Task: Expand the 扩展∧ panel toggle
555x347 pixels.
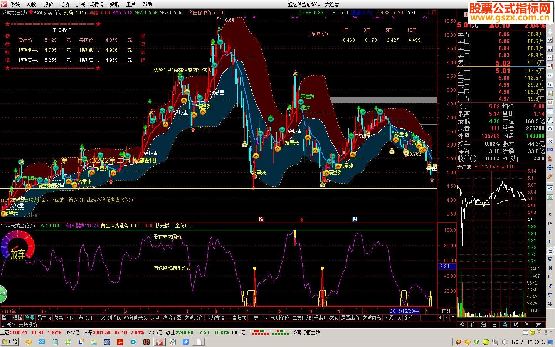Action: pyautogui.click(x=8, y=324)
